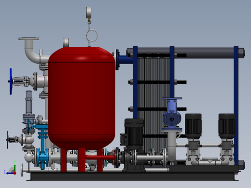Click the red origin ball of the axis triad
Viewport: 251px width, 188px height.
pos(15,173)
